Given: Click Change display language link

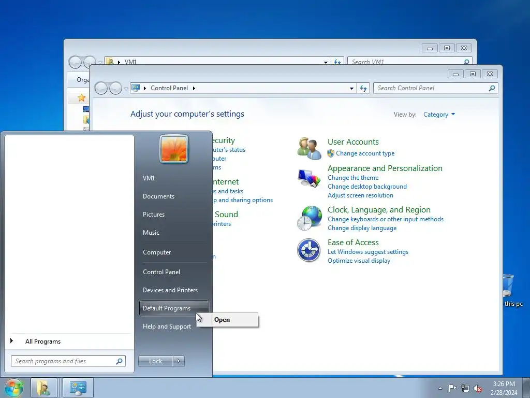Looking at the screenshot, I should (x=362, y=228).
